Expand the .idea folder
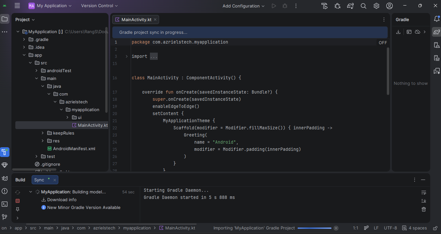 tap(24, 47)
